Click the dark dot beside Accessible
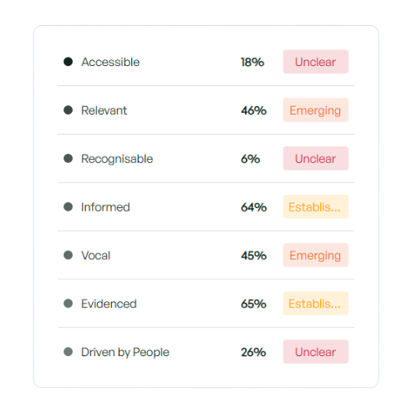The height and width of the screenshot is (418, 418). [68, 62]
